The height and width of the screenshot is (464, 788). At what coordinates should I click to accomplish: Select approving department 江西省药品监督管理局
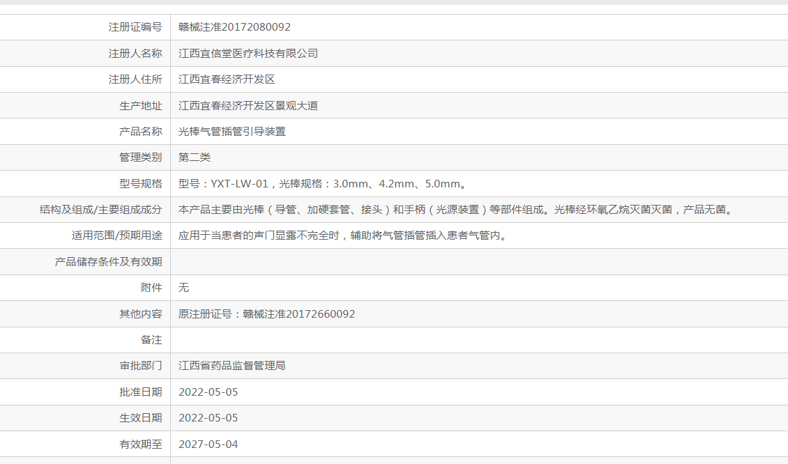pyautogui.click(x=232, y=366)
